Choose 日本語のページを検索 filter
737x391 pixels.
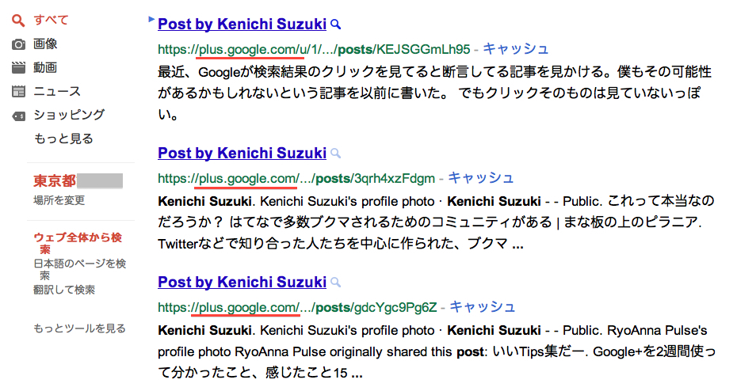tap(79, 269)
